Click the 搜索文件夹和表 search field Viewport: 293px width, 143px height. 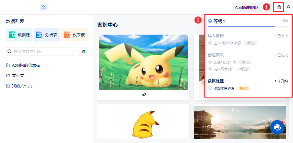(x=40, y=51)
